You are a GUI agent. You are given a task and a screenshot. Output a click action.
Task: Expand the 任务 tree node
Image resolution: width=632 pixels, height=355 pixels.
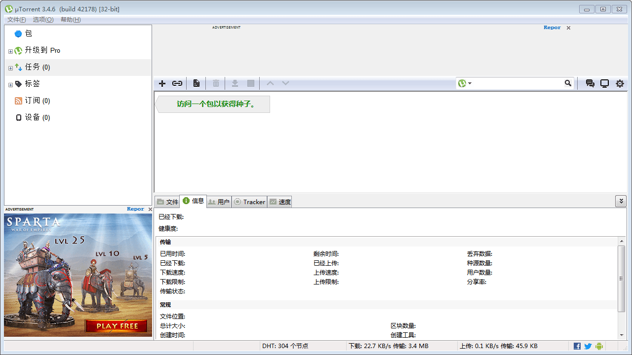pos(10,68)
